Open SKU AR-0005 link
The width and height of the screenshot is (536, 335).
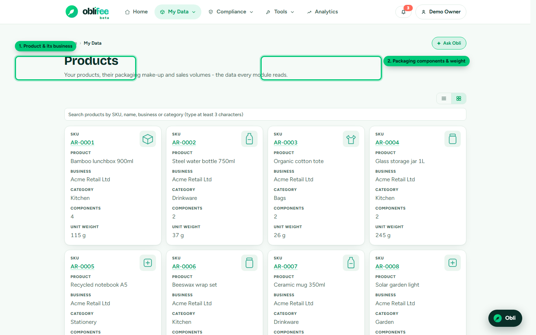82,267
